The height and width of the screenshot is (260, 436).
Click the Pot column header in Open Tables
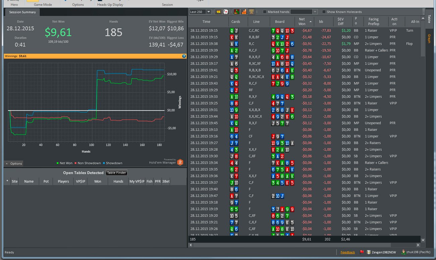[x=46, y=181]
